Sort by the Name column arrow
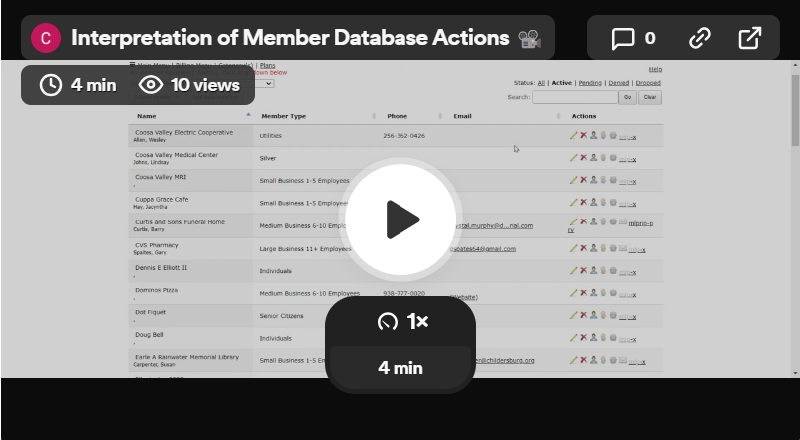Image resolution: width=800 pixels, height=440 pixels. 247,116
